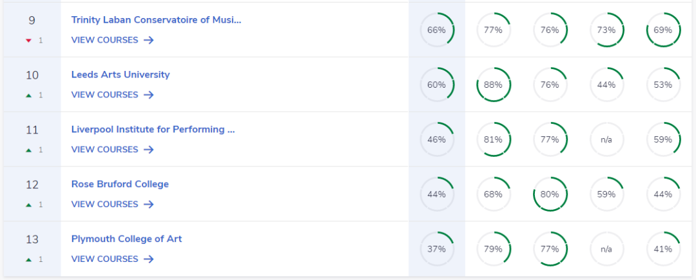Click the red down rank-change arrow at rank 9
This screenshot has height=280, width=696.
28,40
